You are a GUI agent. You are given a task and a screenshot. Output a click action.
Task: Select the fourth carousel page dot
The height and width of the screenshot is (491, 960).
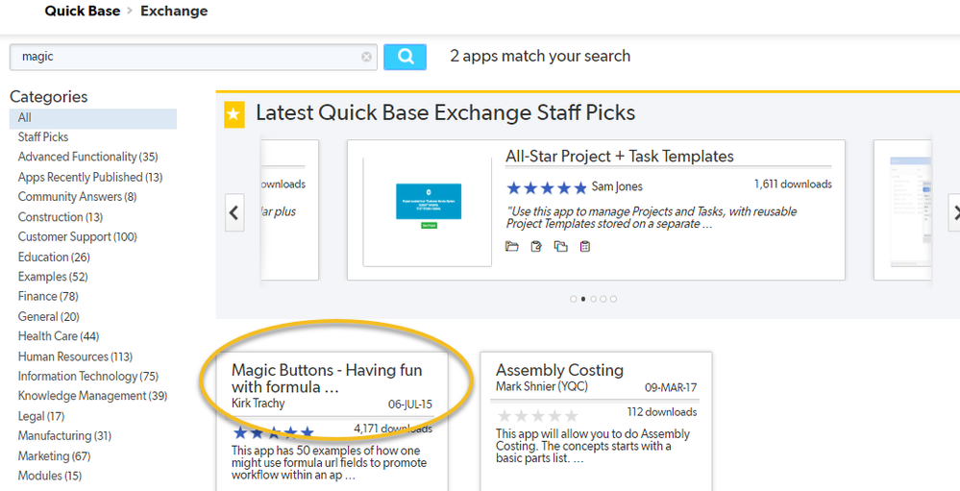click(603, 300)
